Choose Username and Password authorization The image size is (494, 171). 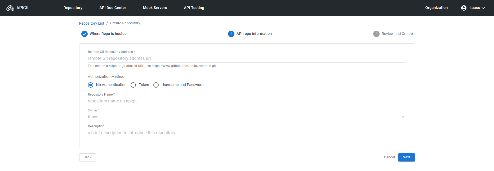point(156,85)
